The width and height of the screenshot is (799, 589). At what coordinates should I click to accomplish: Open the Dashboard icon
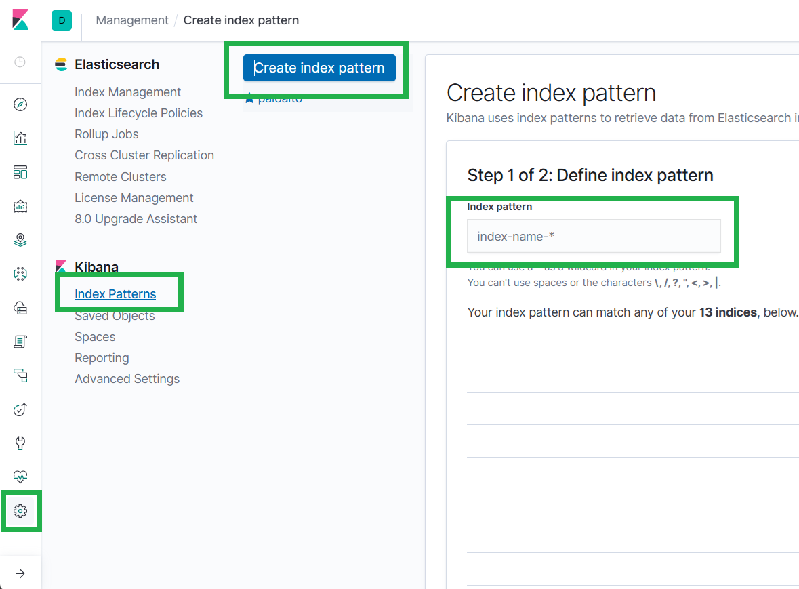(x=20, y=172)
